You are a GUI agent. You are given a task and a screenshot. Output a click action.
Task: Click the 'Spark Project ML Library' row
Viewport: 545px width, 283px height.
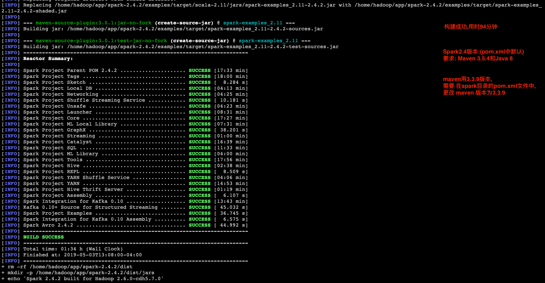[125, 154]
